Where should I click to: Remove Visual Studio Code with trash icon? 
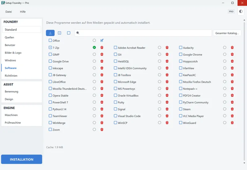[x=167, y=116]
